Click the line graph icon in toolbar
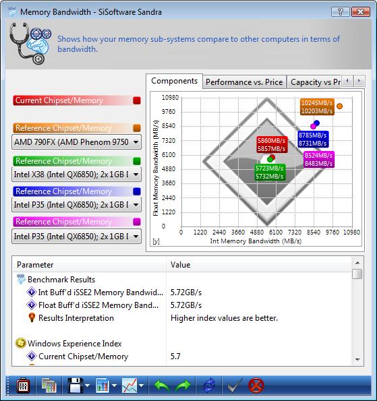Image resolution: width=377 pixels, height=401 pixels. tap(129, 385)
